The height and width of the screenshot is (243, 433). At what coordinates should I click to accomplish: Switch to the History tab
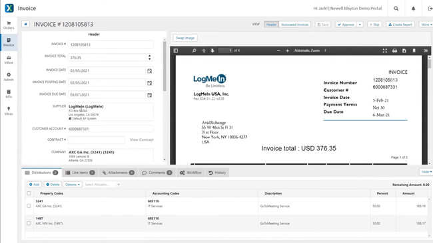click(217, 173)
